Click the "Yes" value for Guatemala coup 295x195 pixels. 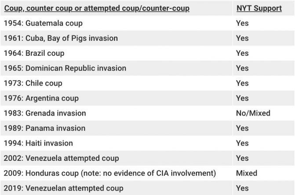[x=242, y=23]
